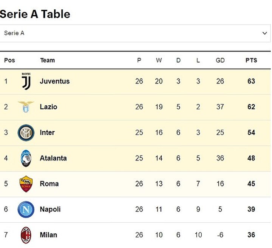Click the GD column header

pos(220,60)
